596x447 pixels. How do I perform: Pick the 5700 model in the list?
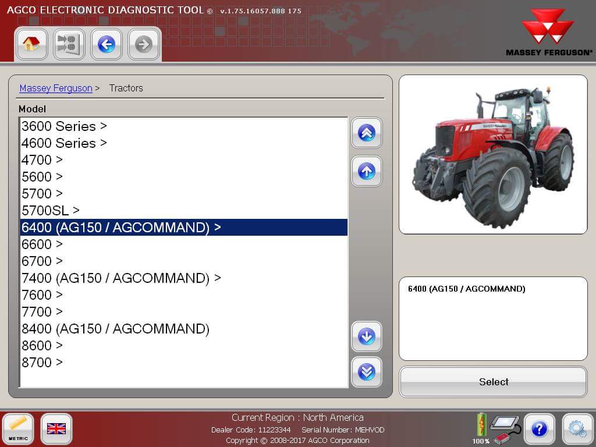pyautogui.click(x=183, y=193)
